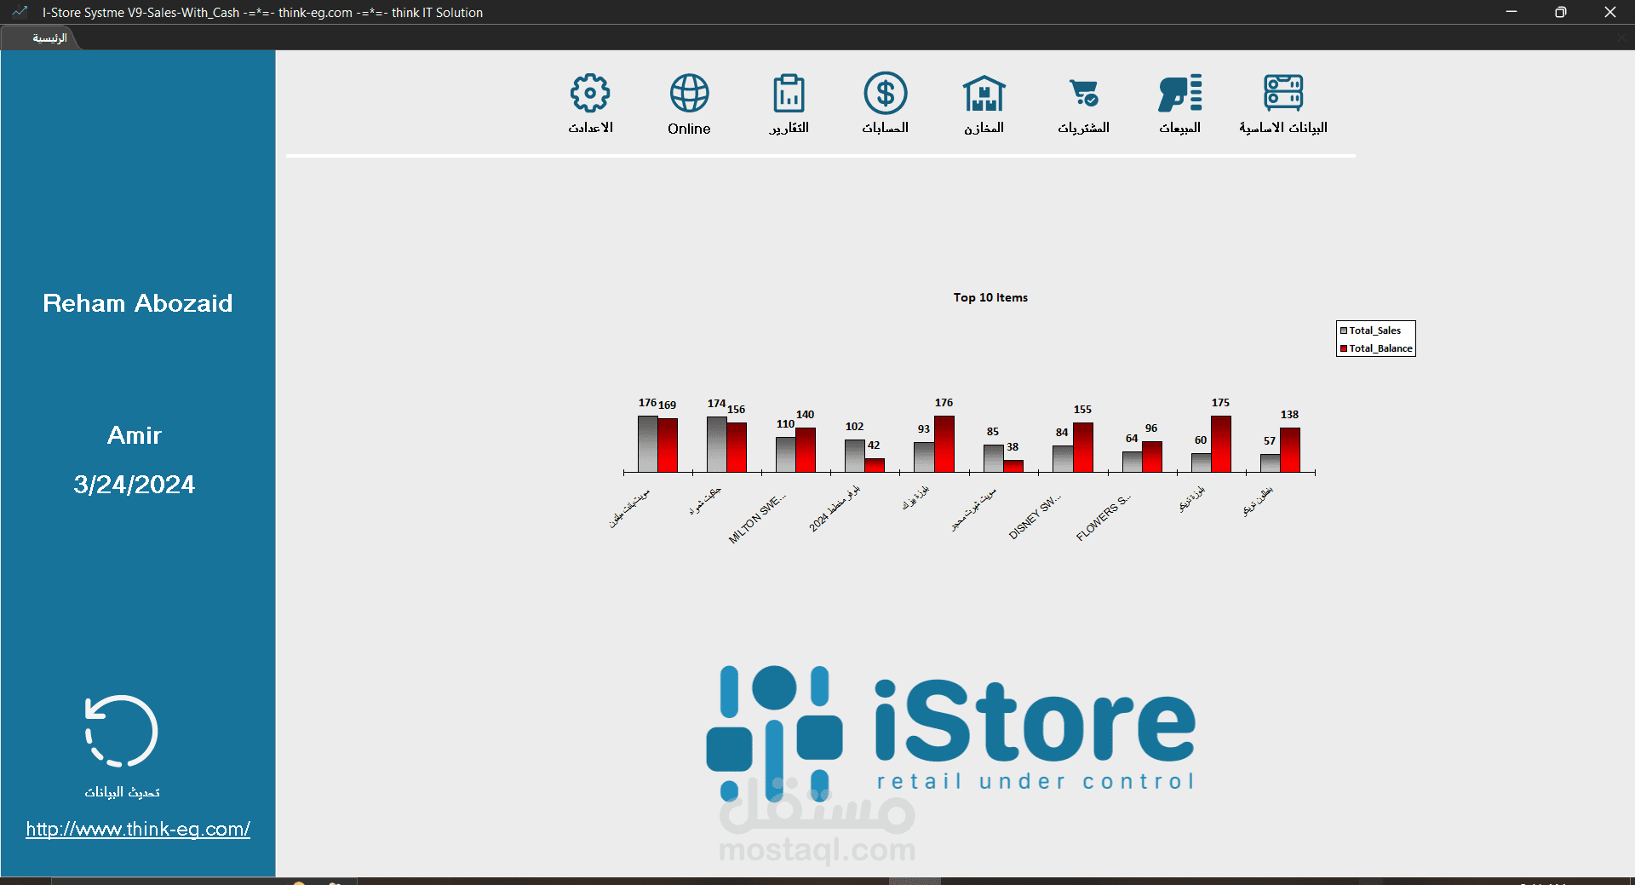
Task: Click the Total_Sales legend swatch
Action: (1344, 330)
